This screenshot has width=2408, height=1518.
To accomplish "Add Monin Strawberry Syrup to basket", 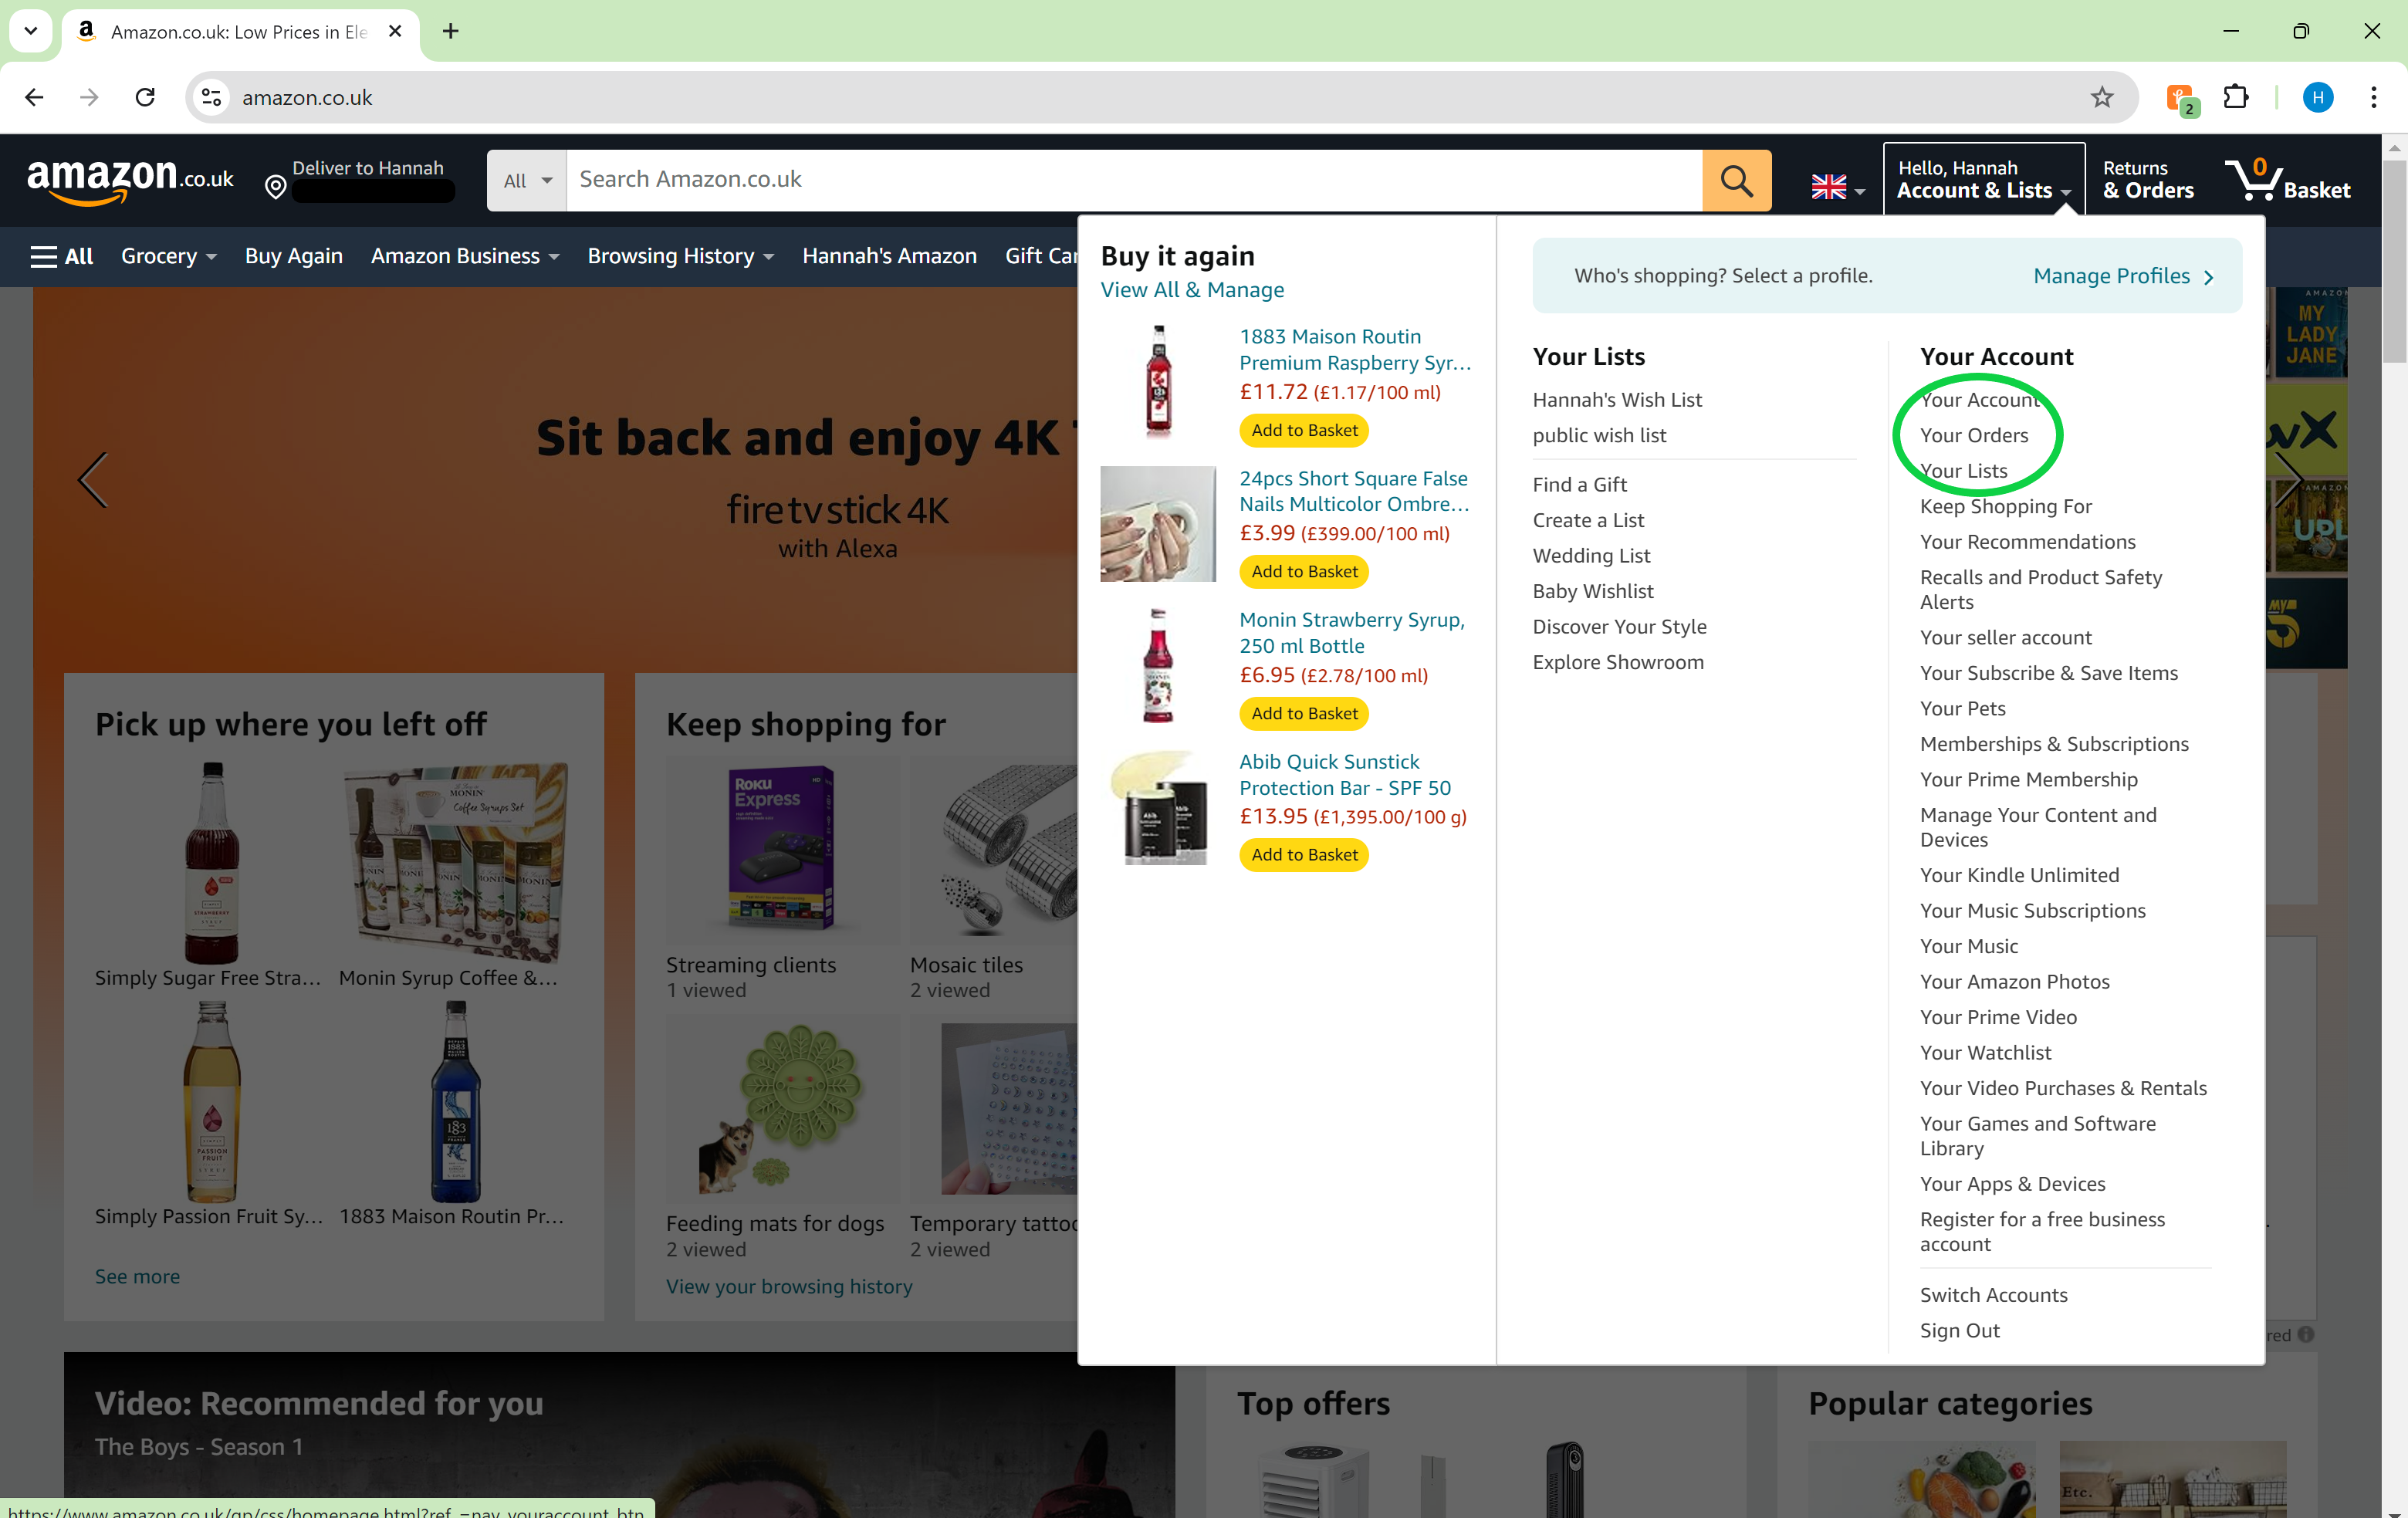I will point(1303,713).
